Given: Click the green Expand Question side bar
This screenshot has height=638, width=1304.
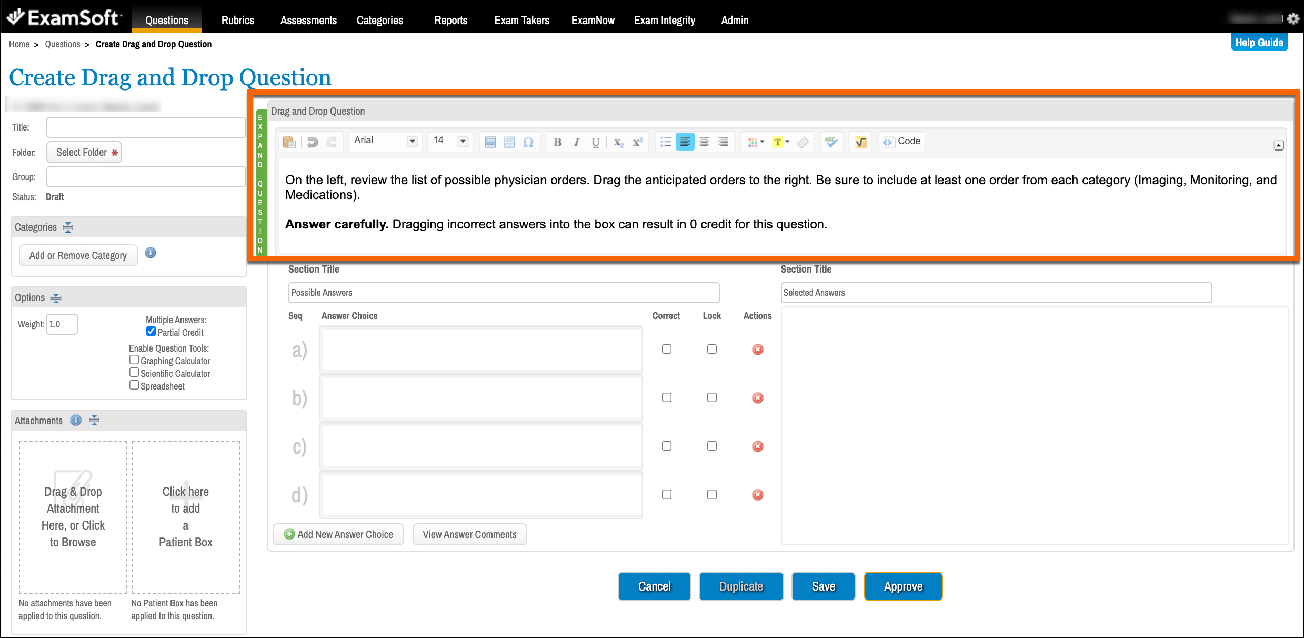Looking at the screenshot, I should pyautogui.click(x=260, y=183).
